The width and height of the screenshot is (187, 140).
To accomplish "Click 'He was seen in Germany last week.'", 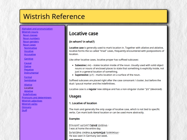I will tap(88, 136).
